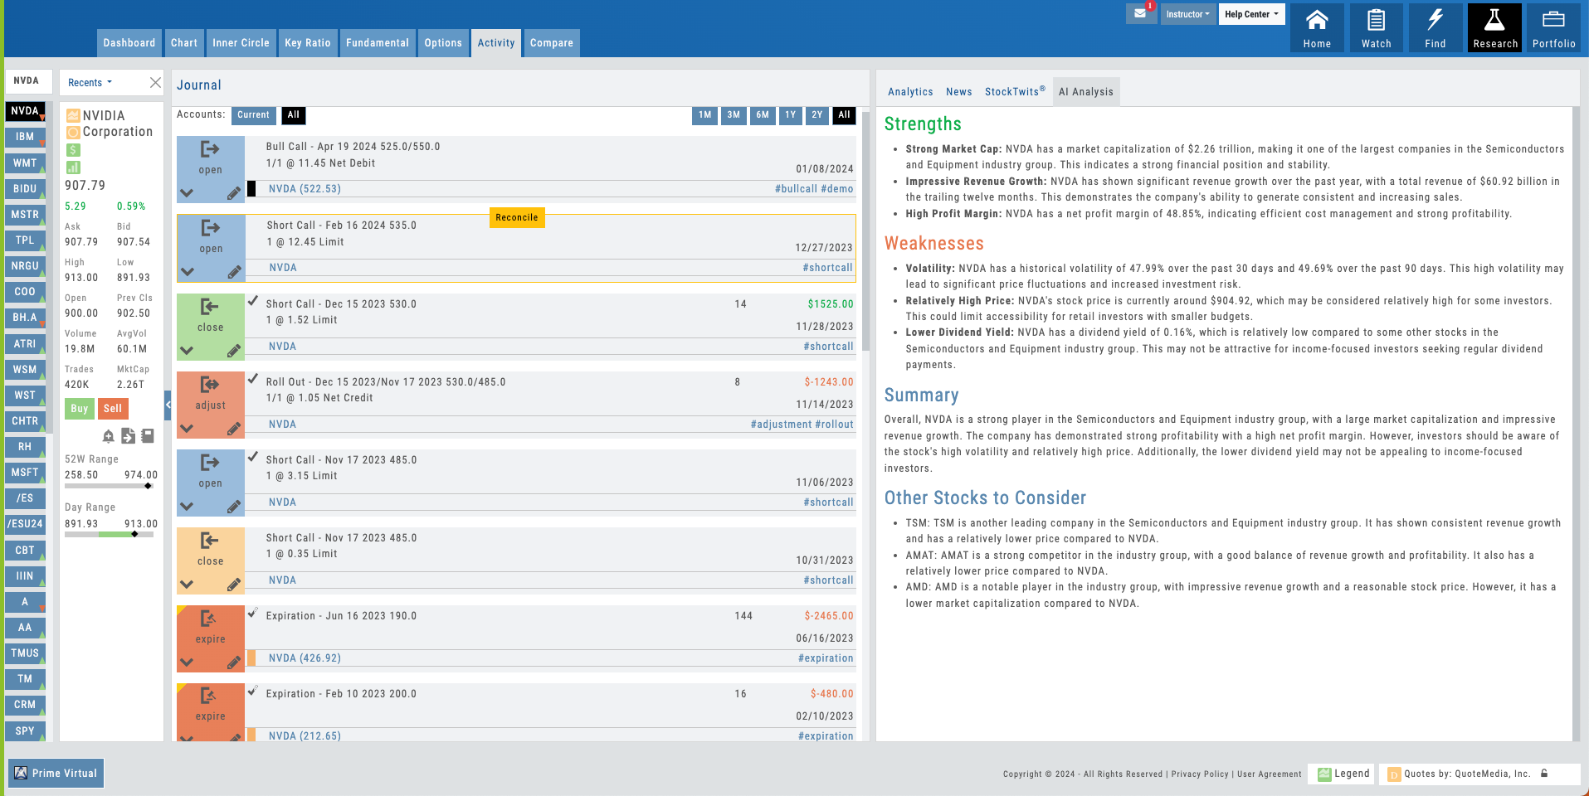
Task: Go to the Home section
Action: pyautogui.click(x=1317, y=28)
